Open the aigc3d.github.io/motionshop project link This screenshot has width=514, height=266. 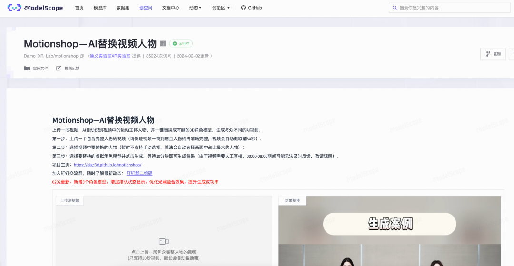pyautogui.click(x=108, y=165)
